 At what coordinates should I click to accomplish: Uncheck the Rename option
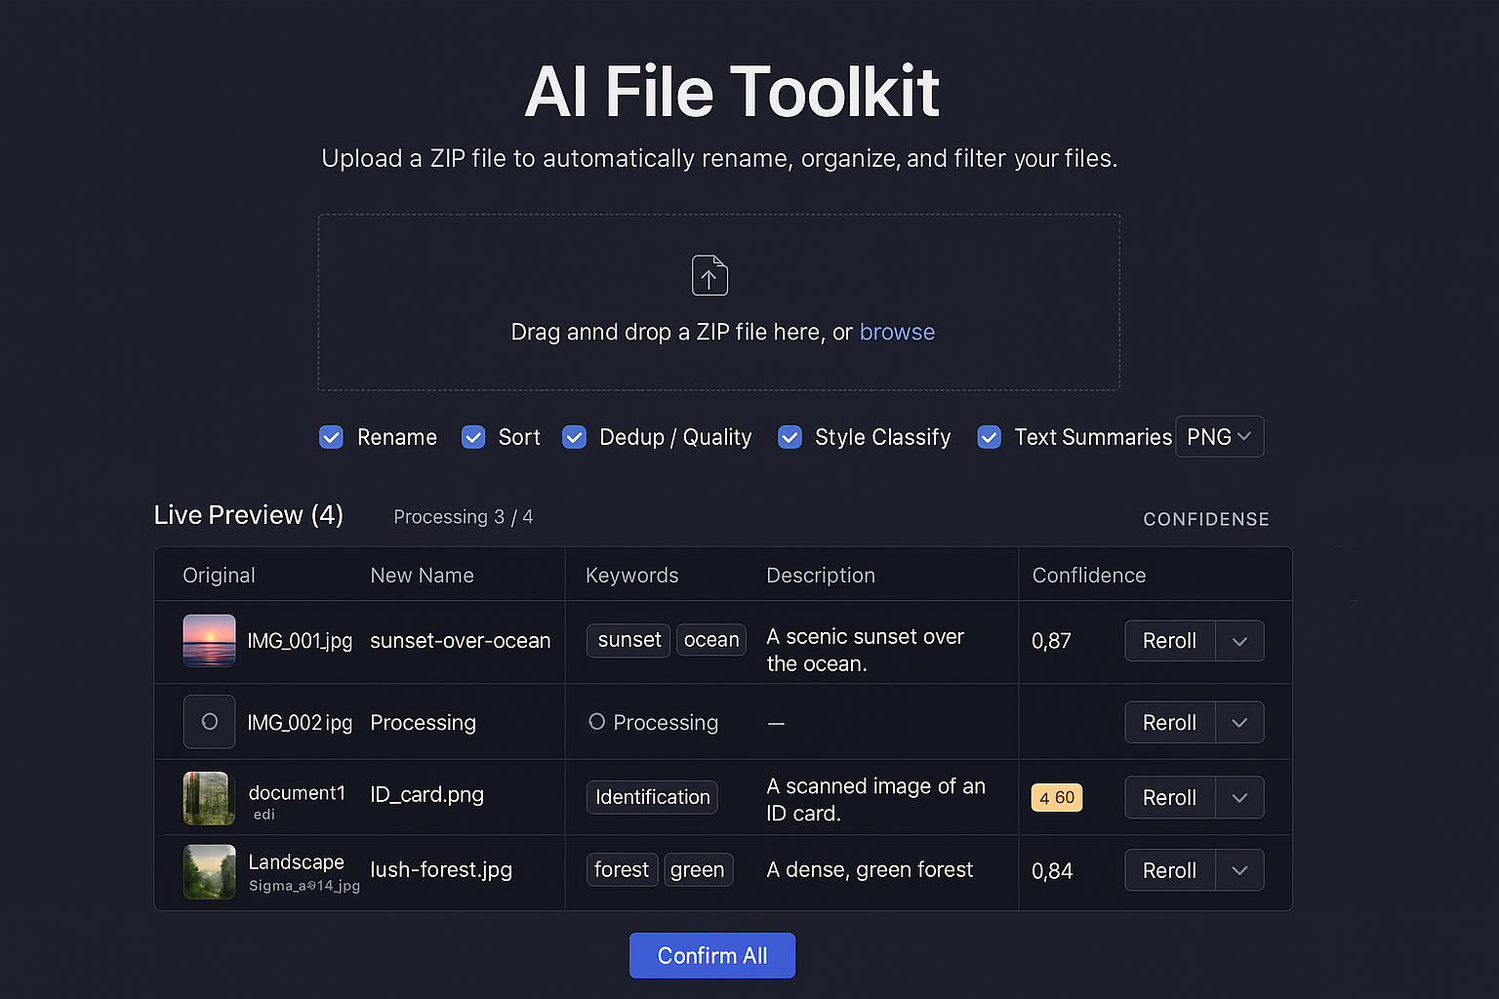click(331, 437)
